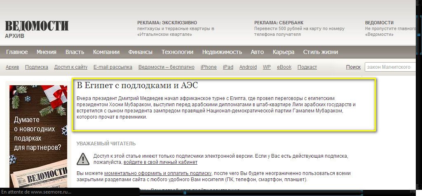Click the status bar loading message seemore.ru

coord(36,192)
